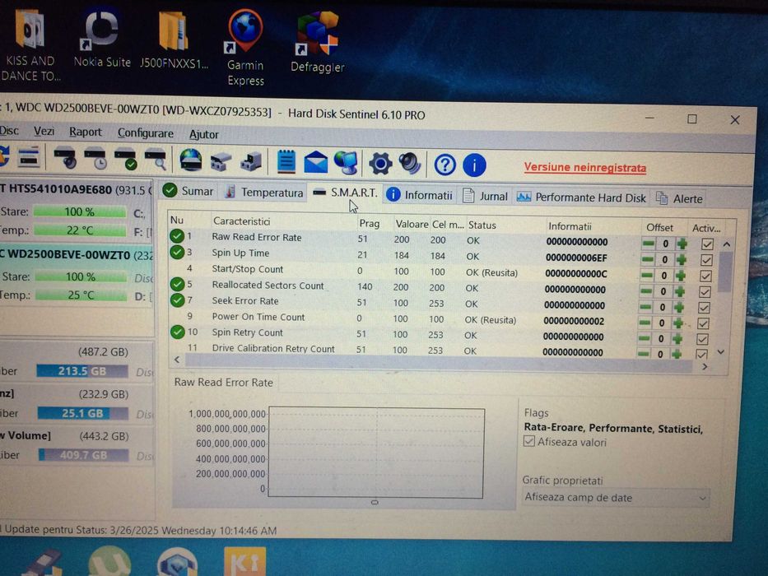Open the J500FNXXS1 folder on desktop
768x576 pixels.
(x=174, y=41)
